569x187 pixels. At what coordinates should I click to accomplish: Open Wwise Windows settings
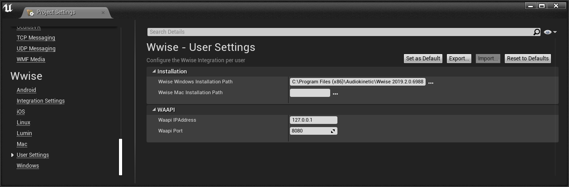(x=28, y=166)
